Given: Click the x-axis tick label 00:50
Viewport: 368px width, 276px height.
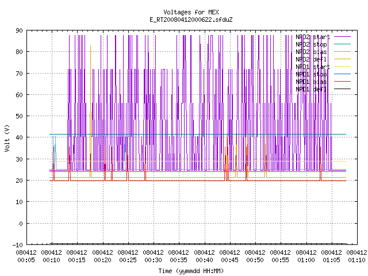Looking at the screenshot, I should coord(255,260).
